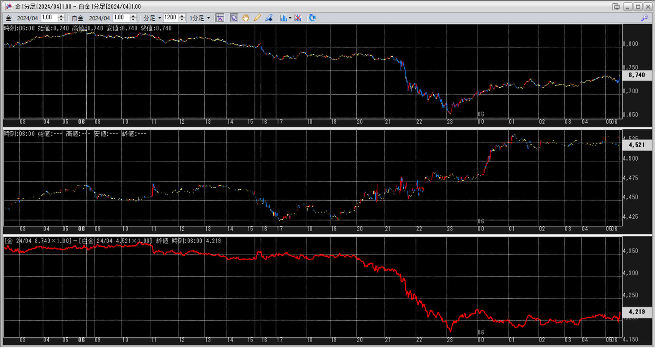Activate the hand pan tool

[246, 18]
